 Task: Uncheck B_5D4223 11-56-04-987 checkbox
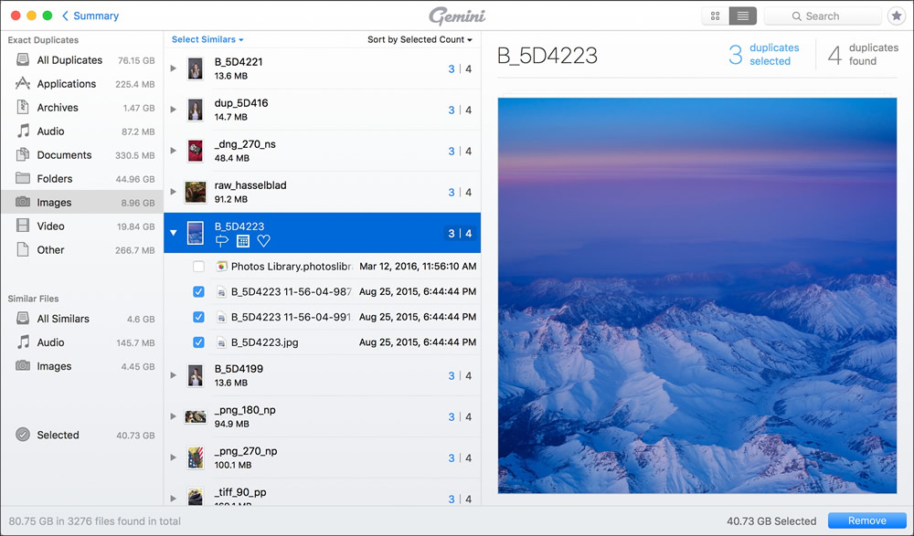(x=198, y=292)
